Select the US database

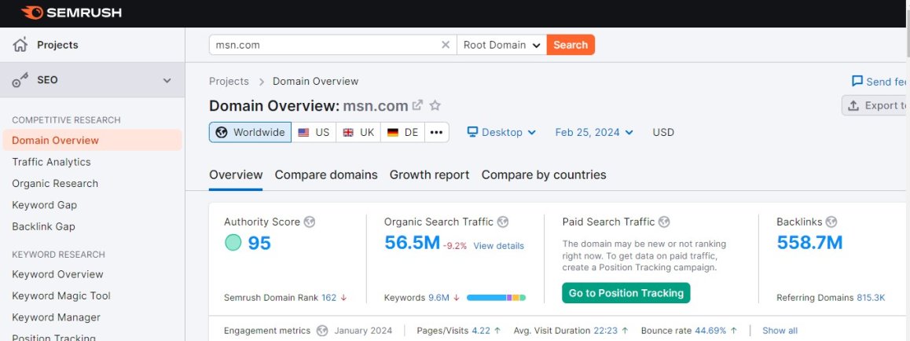click(314, 132)
